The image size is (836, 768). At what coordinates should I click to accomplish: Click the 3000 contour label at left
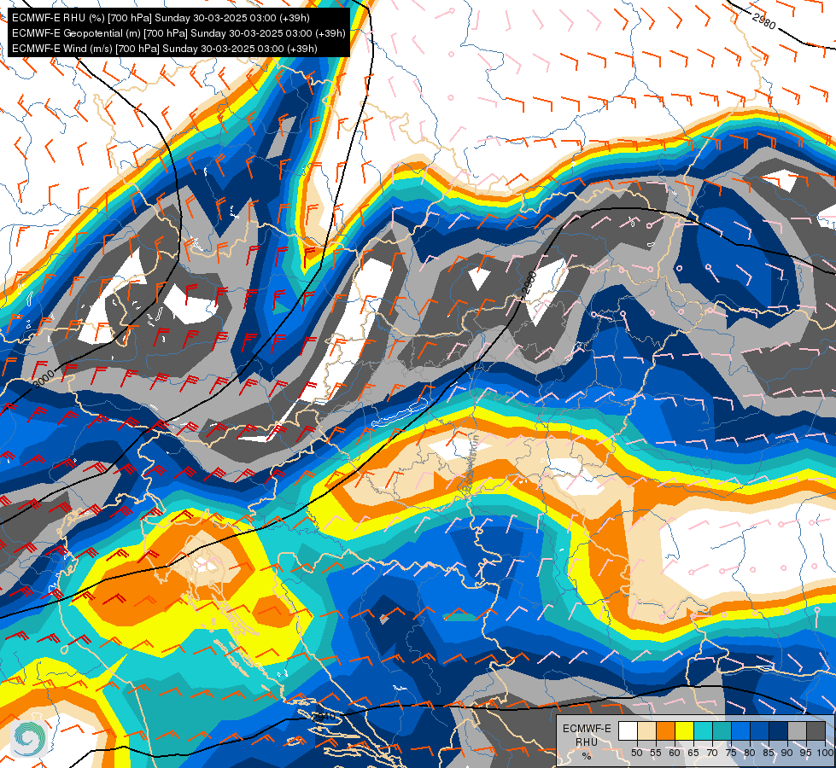point(44,377)
